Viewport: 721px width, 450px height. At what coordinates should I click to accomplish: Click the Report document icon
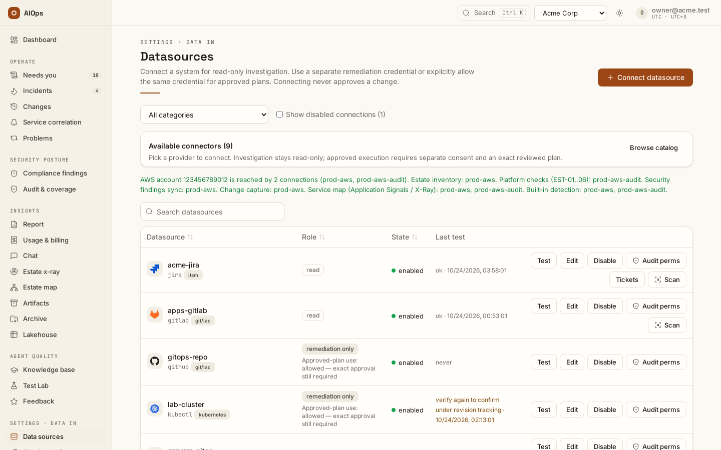point(14,224)
